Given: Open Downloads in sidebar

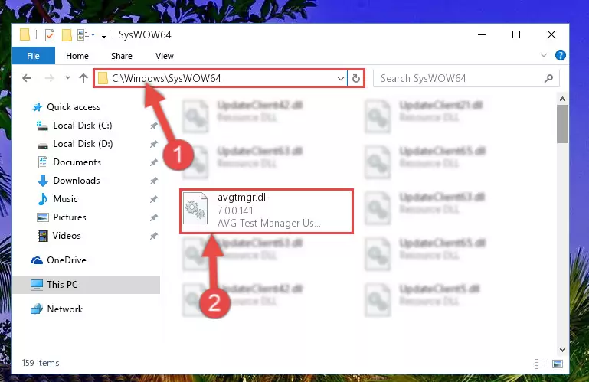Looking at the screenshot, I should point(69,181).
